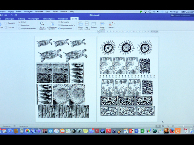Image resolution: width=194 pixels, height=145 pixels.
Task: Open the undo history dropdown arrow
Action: tap(8, 15)
